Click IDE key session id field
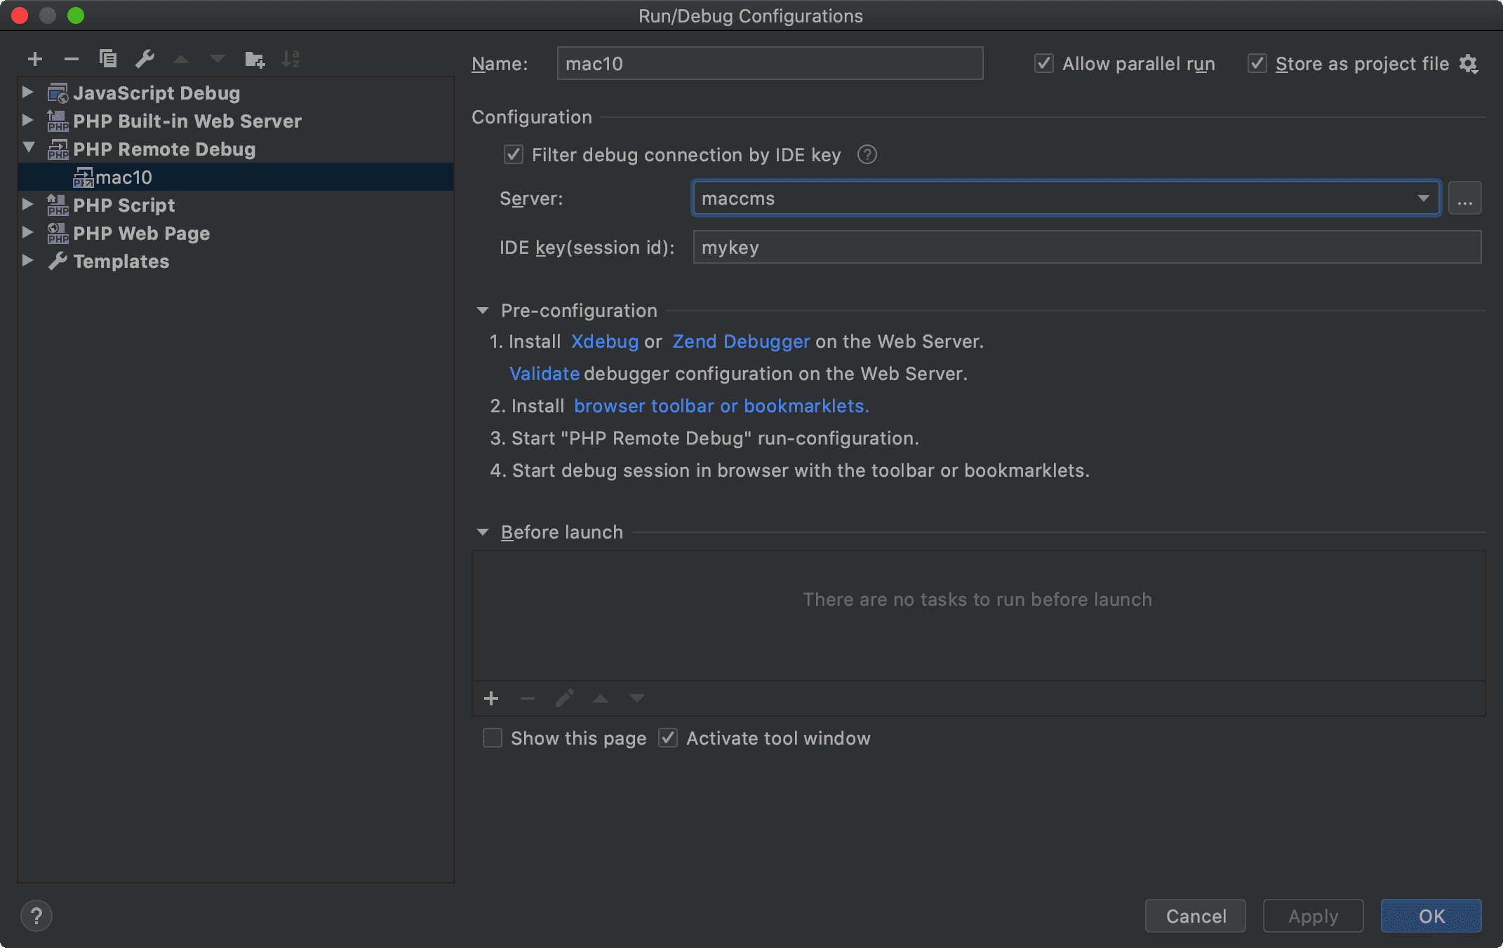This screenshot has width=1503, height=948. point(1086,248)
